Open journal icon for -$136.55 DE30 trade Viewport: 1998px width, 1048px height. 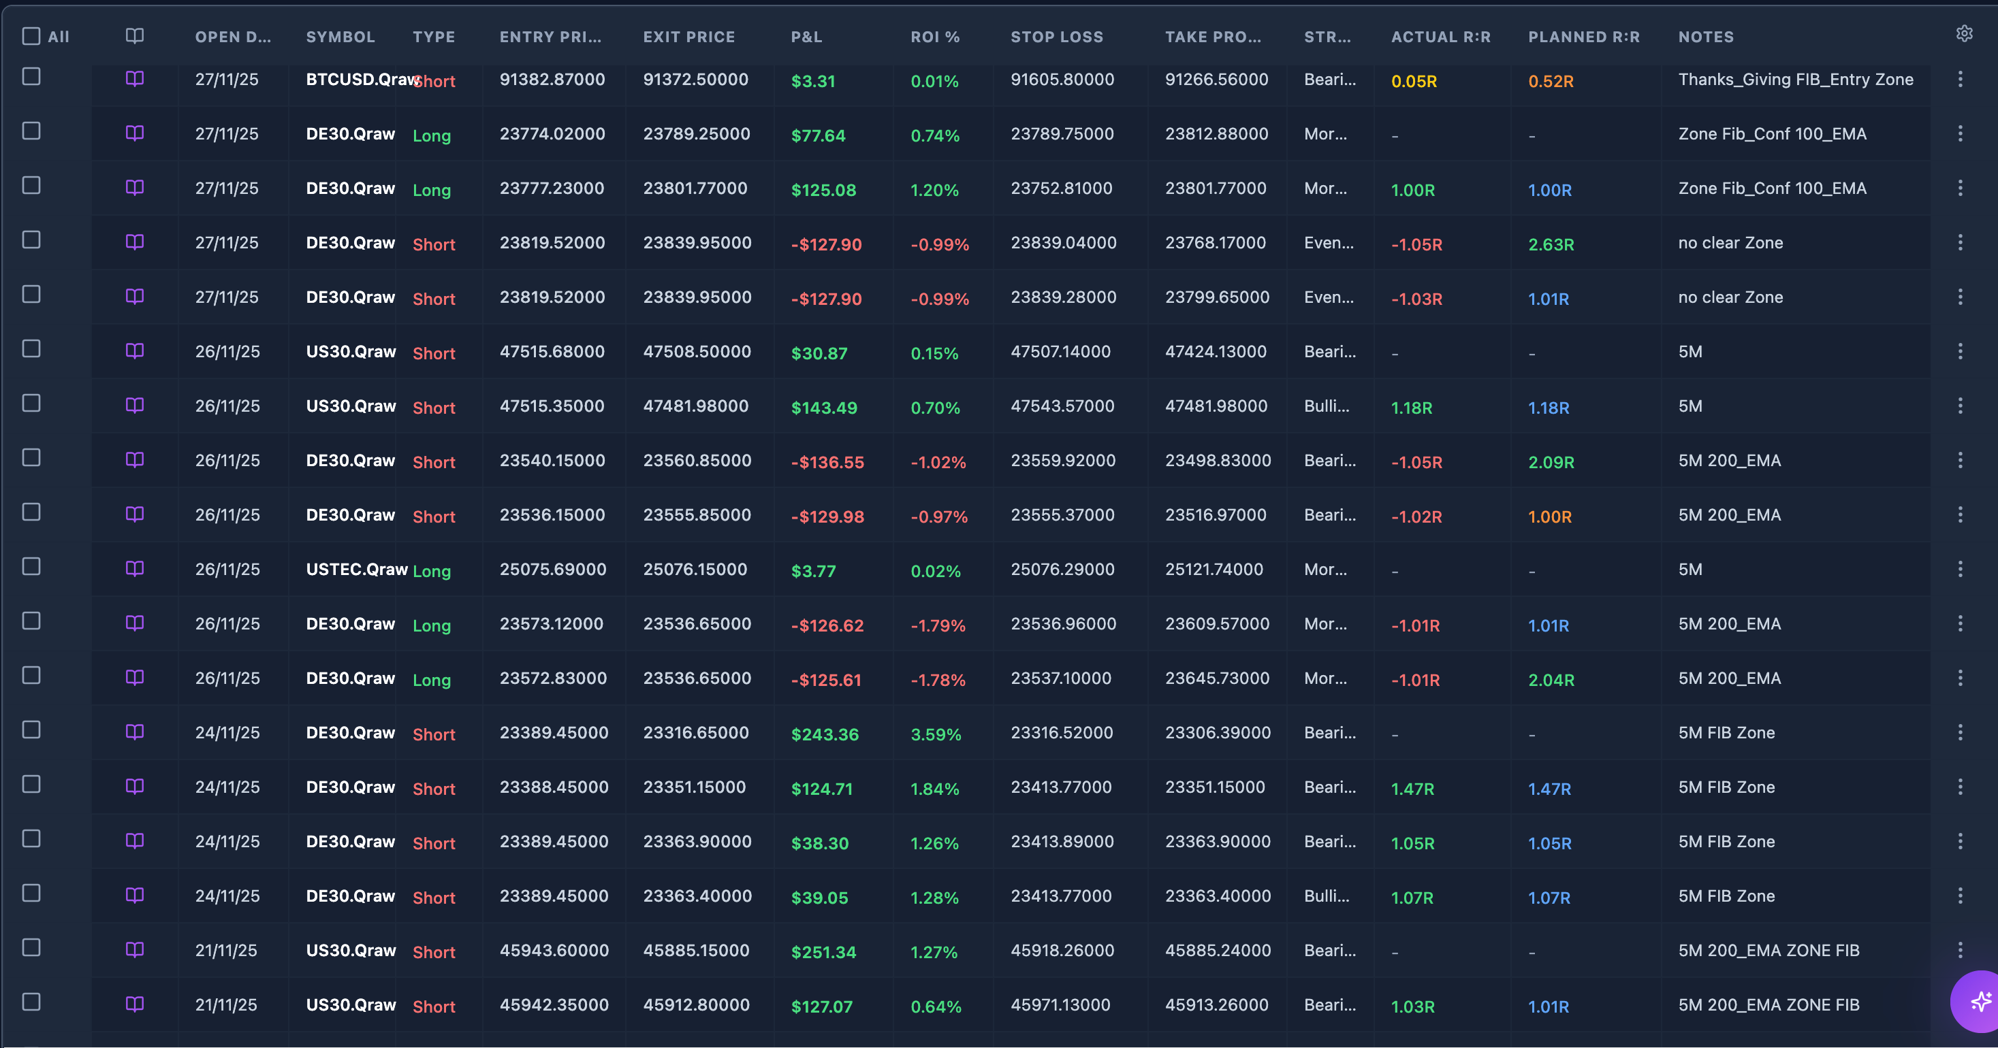(134, 459)
